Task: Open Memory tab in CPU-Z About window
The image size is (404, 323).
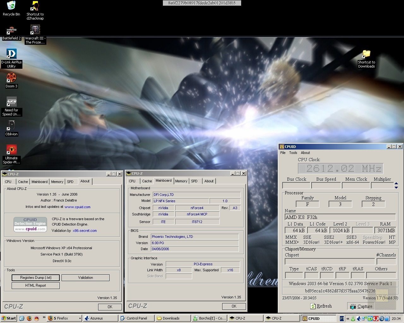Action: coord(57,182)
